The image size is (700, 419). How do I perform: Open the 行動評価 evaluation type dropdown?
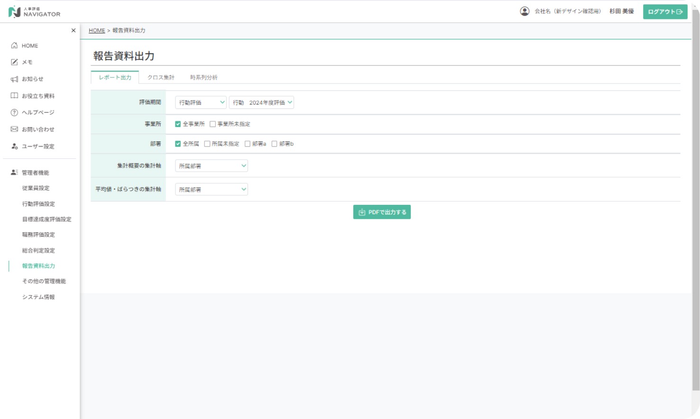201,102
